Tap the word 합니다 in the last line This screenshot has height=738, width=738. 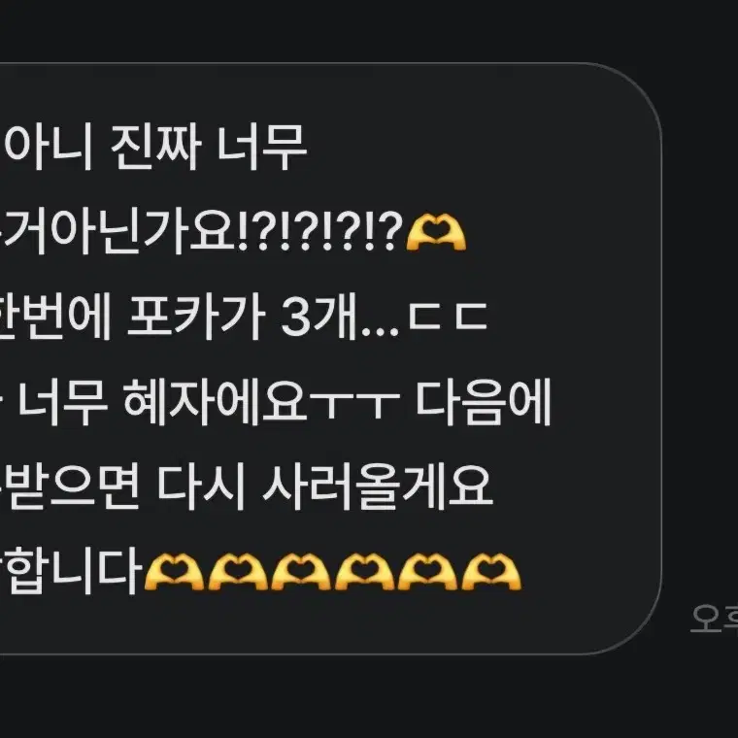click(71, 572)
